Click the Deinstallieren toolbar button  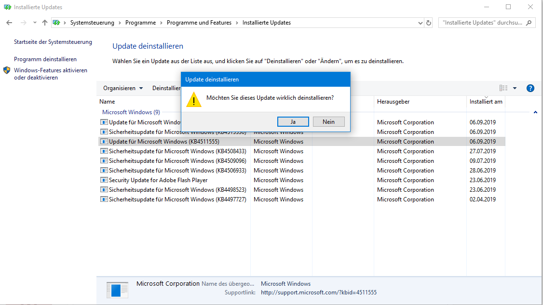click(x=166, y=88)
